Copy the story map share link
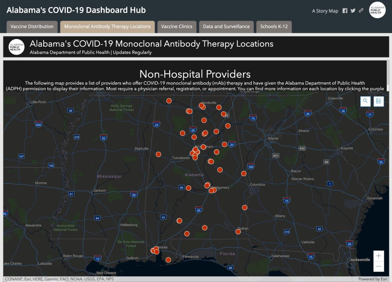Image resolution: width=392 pixels, height=282 pixels. pyautogui.click(x=361, y=11)
